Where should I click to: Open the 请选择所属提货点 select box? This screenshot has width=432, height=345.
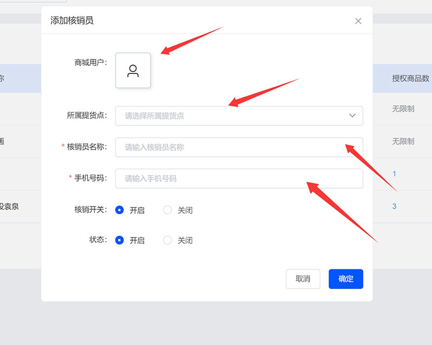click(239, 116)
